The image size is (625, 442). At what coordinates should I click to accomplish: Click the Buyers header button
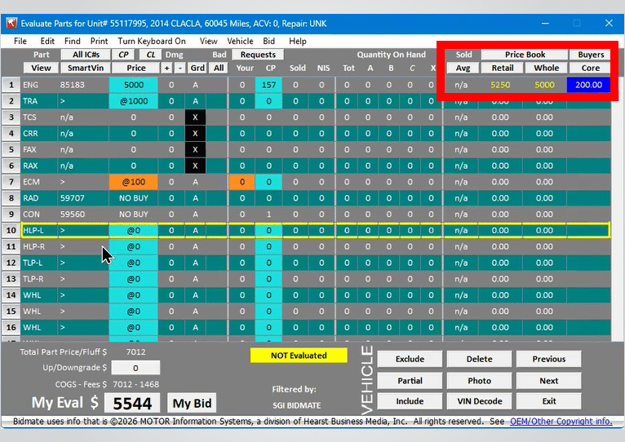(x=591, y=55)
